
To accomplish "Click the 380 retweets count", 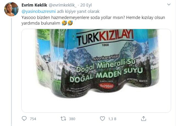I will pos(72,119).
